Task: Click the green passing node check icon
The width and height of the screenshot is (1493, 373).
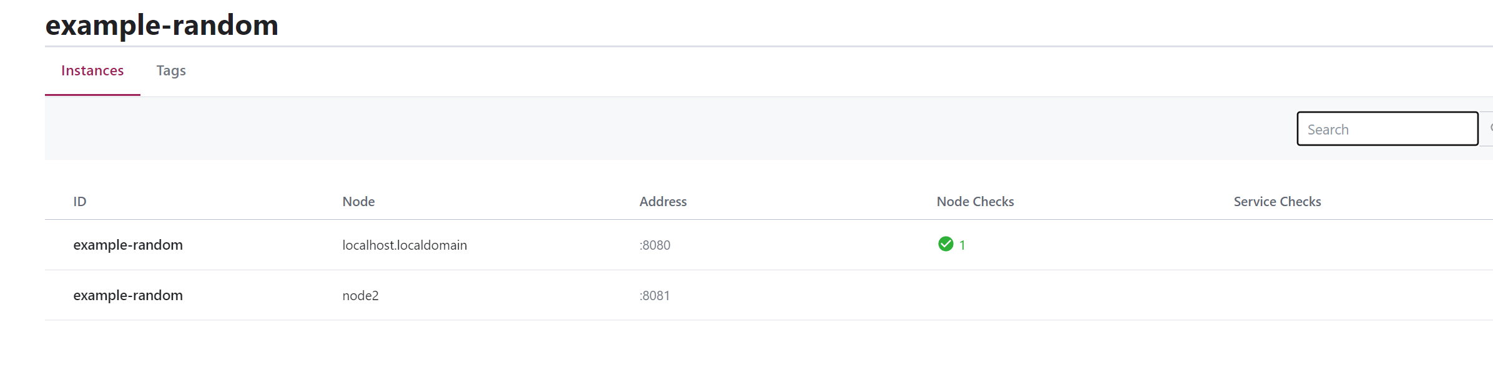Action: [946, 244]
